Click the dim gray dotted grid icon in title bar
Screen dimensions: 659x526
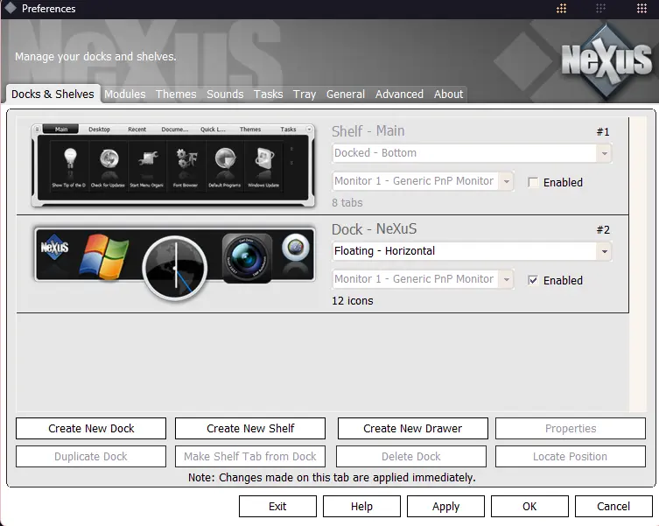(600, 9)
